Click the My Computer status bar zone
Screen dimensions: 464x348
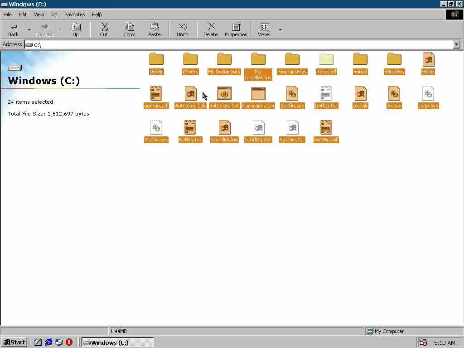click(x=413, y=331)
